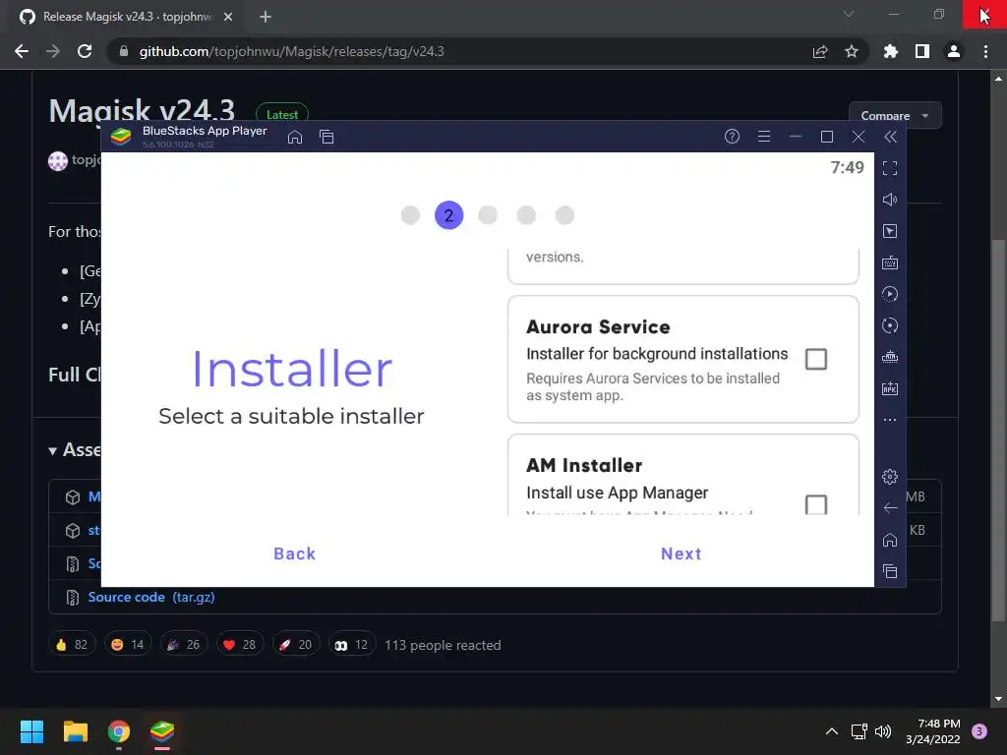Image resolution: width=1007 pixels, height=755 pixels.
Task: Open the network icon in system tray
Action: click(859, 731)
